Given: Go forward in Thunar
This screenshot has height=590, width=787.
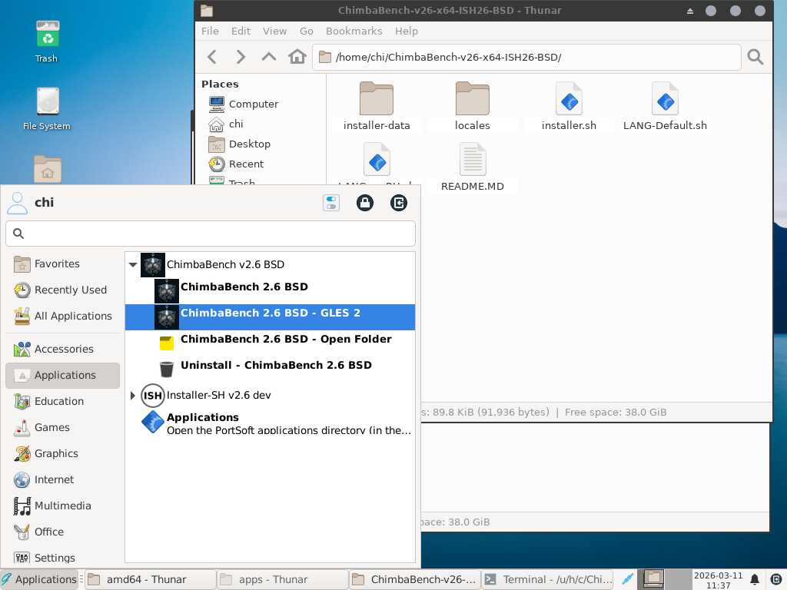Looking at the screenshot, I should tap(241, 57).
